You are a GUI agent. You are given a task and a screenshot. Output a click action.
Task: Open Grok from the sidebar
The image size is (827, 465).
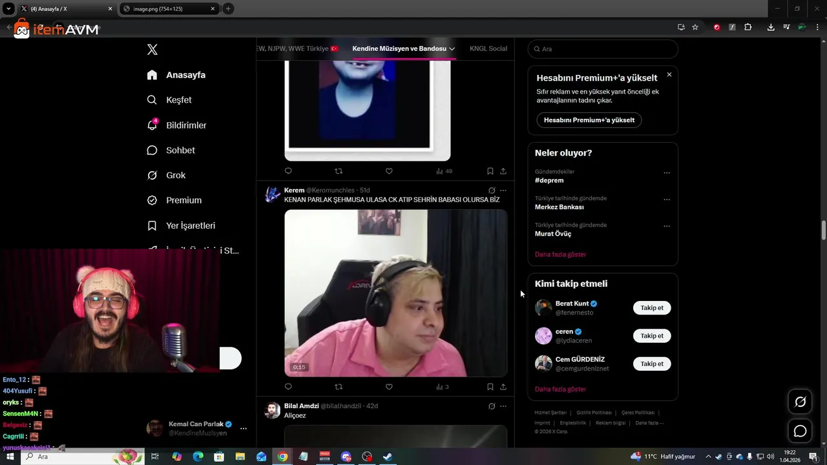[166, 175]
